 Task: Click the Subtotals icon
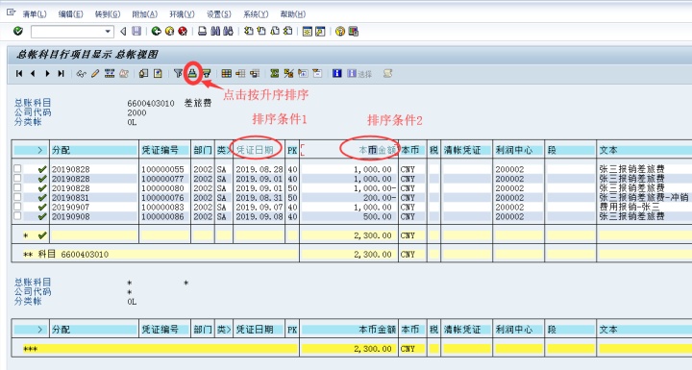coord(288,74)
